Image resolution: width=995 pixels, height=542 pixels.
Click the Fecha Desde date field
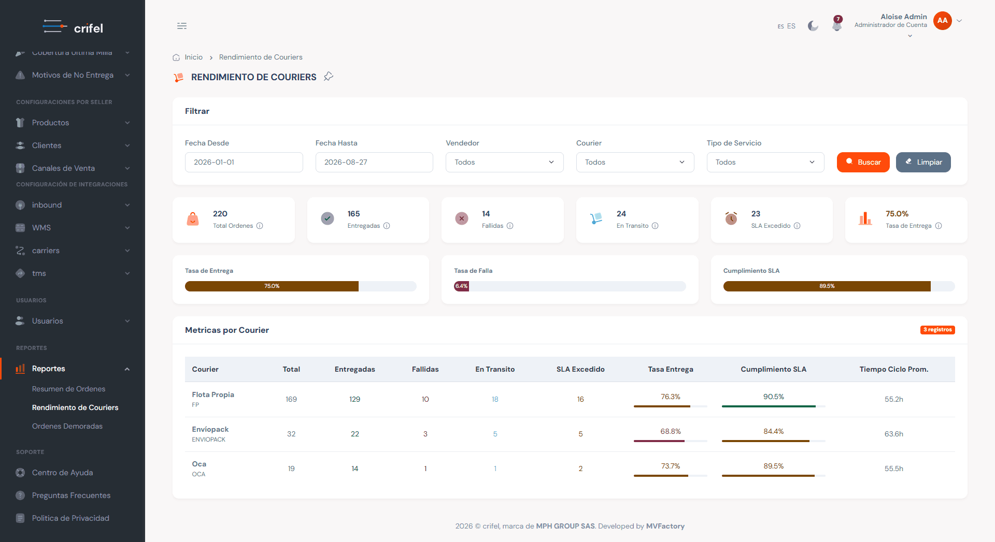(x=244, y=162)
